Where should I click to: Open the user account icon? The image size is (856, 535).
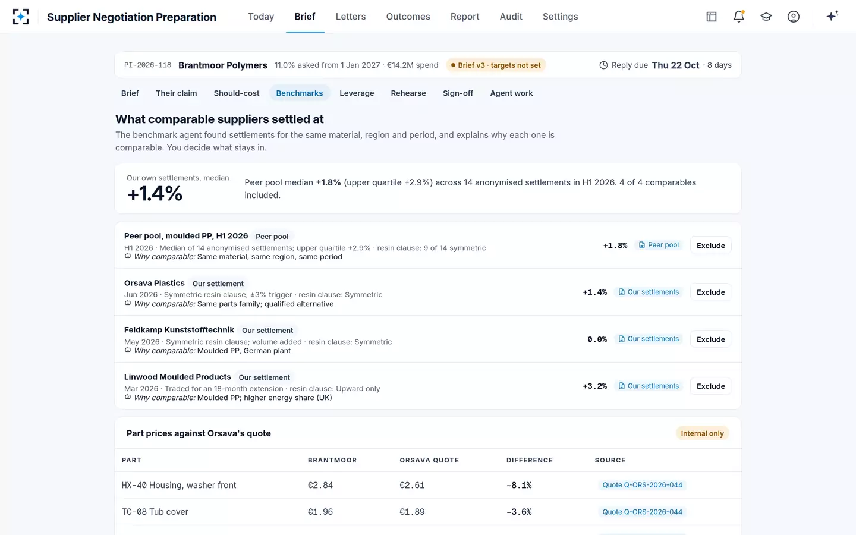(x=794, y=17)
